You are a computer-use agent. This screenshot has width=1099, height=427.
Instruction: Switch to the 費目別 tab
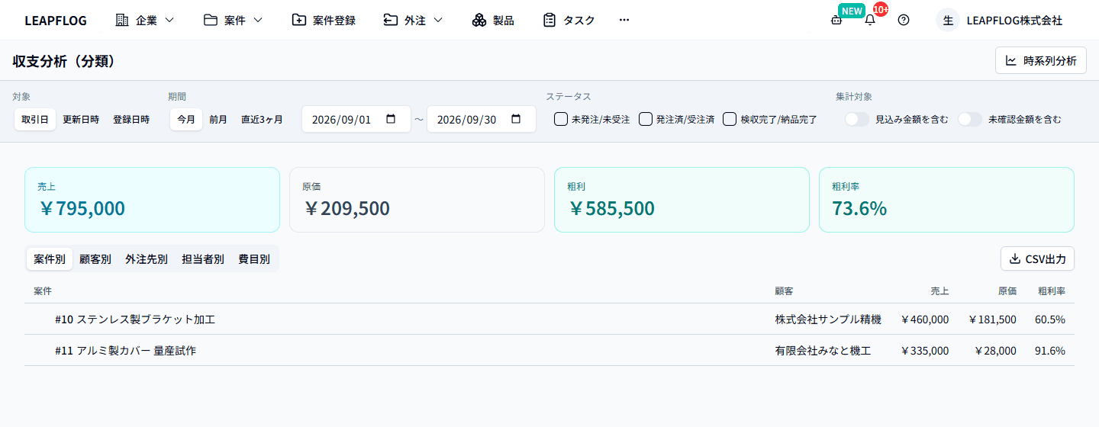tap(254, 258)
